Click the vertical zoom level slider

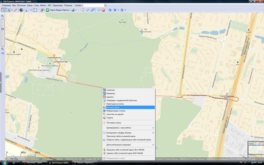point(2,32)
